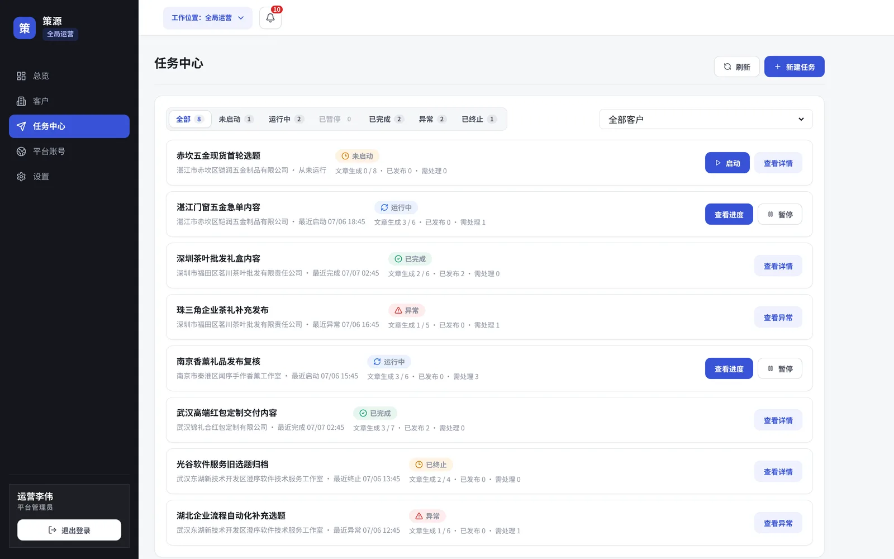Click task title 武汉高端红包定制交付内容

tap(227, 413)
